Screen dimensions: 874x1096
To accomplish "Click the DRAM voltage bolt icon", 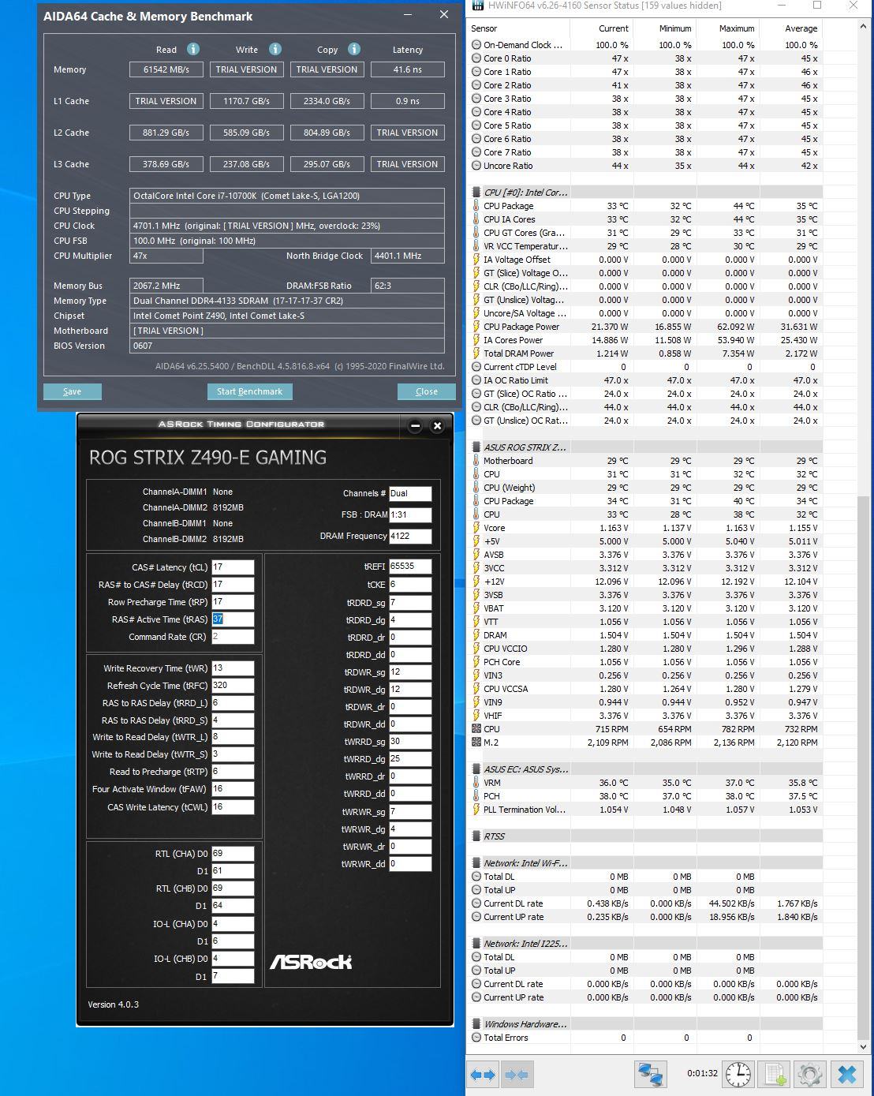I will pos(476,635).
